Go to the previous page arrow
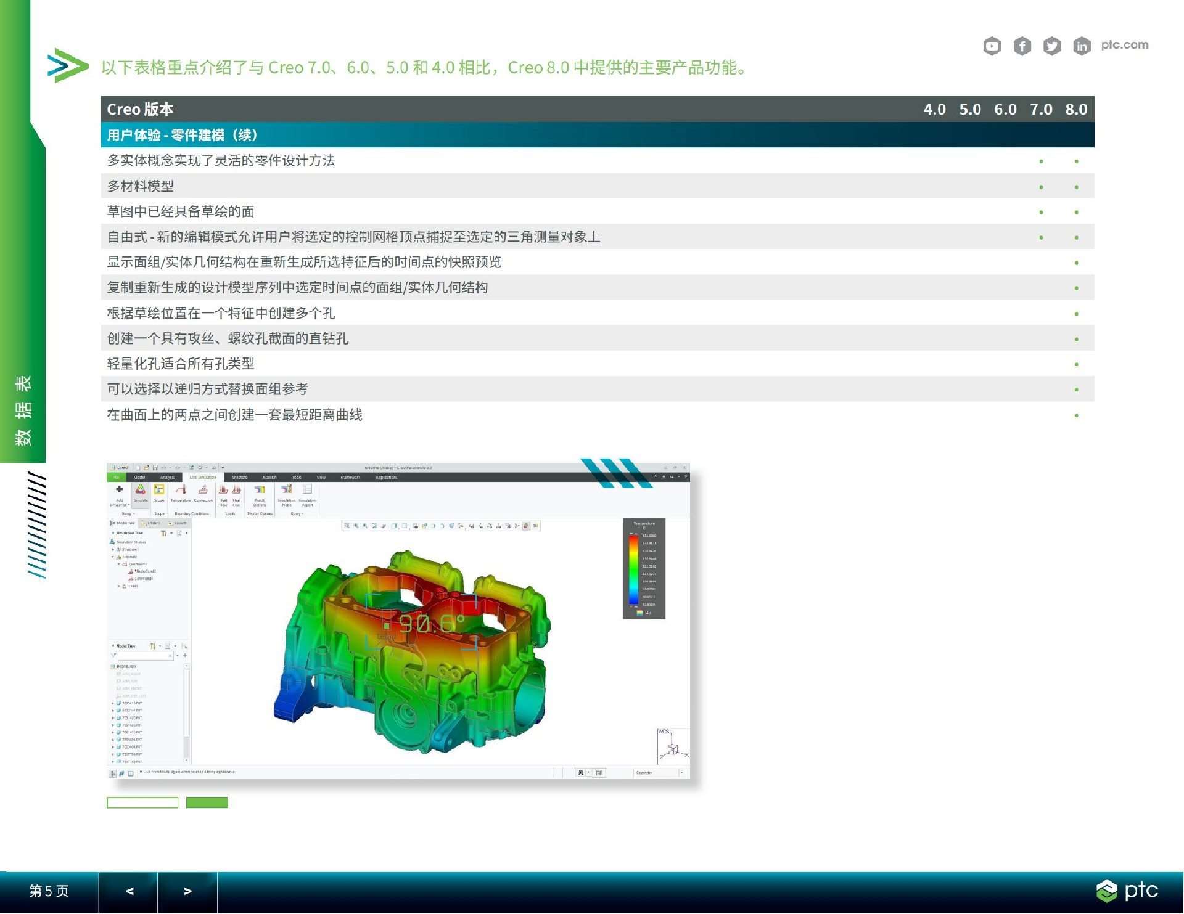The image size is (1184, 914). pos(129,891)
